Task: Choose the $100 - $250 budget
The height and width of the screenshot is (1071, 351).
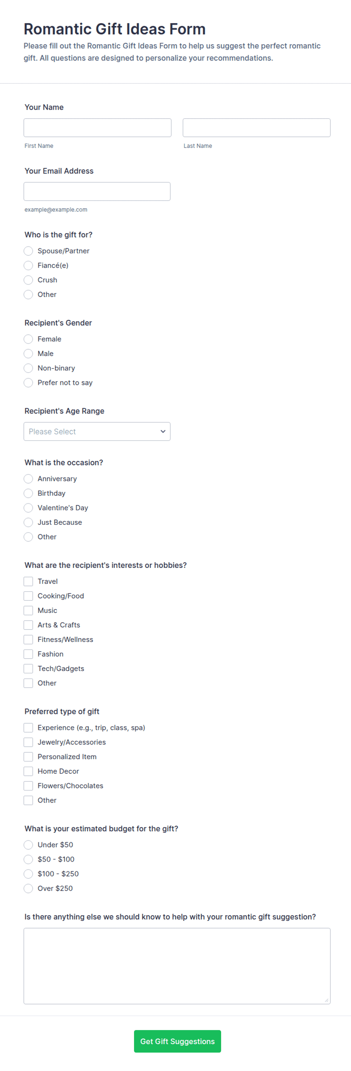Action: [x=28, y=874]
